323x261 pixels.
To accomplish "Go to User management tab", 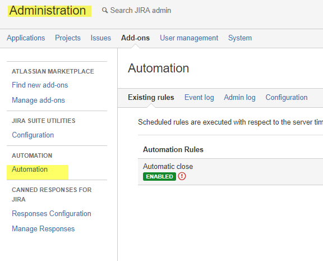I will click(x=189, y=38).
